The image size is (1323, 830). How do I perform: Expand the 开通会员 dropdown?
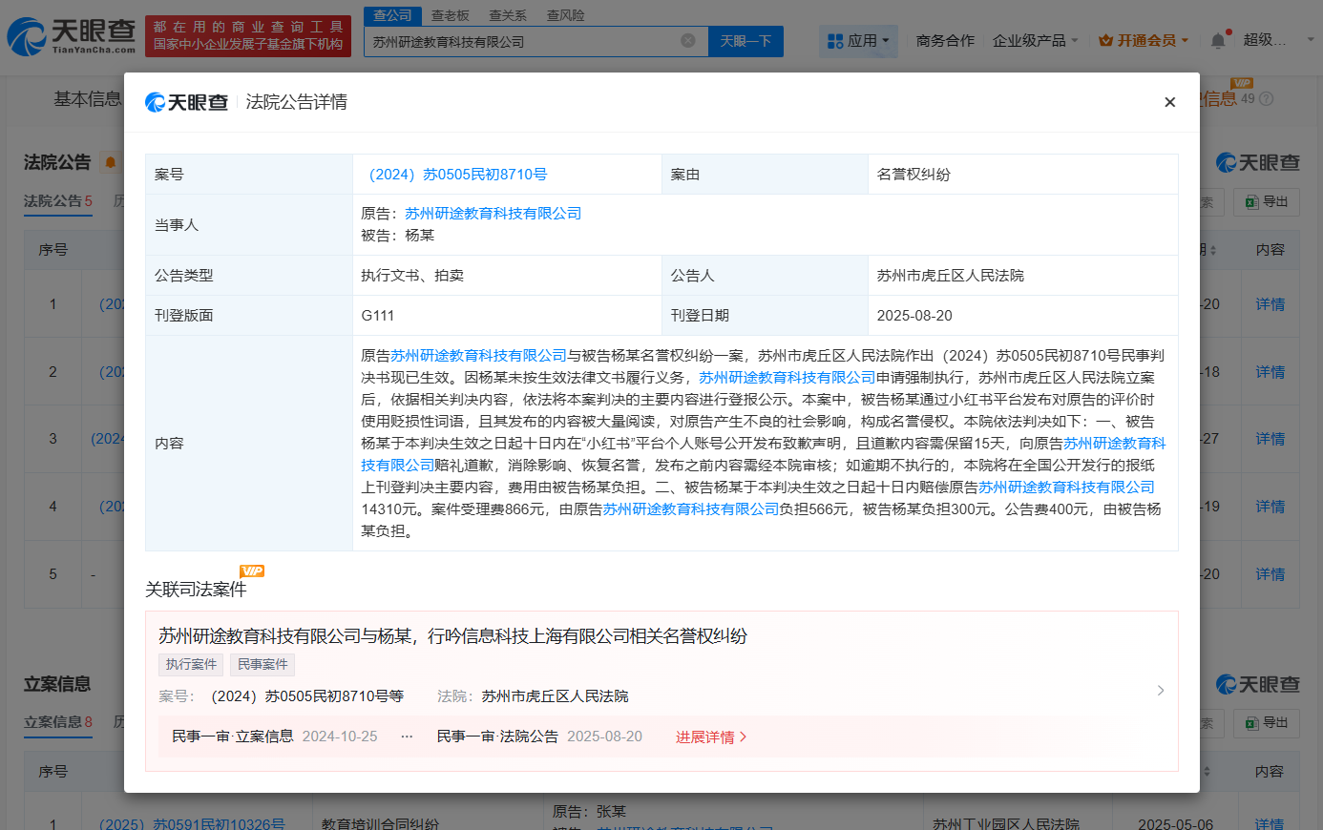tap(1144, 41)
